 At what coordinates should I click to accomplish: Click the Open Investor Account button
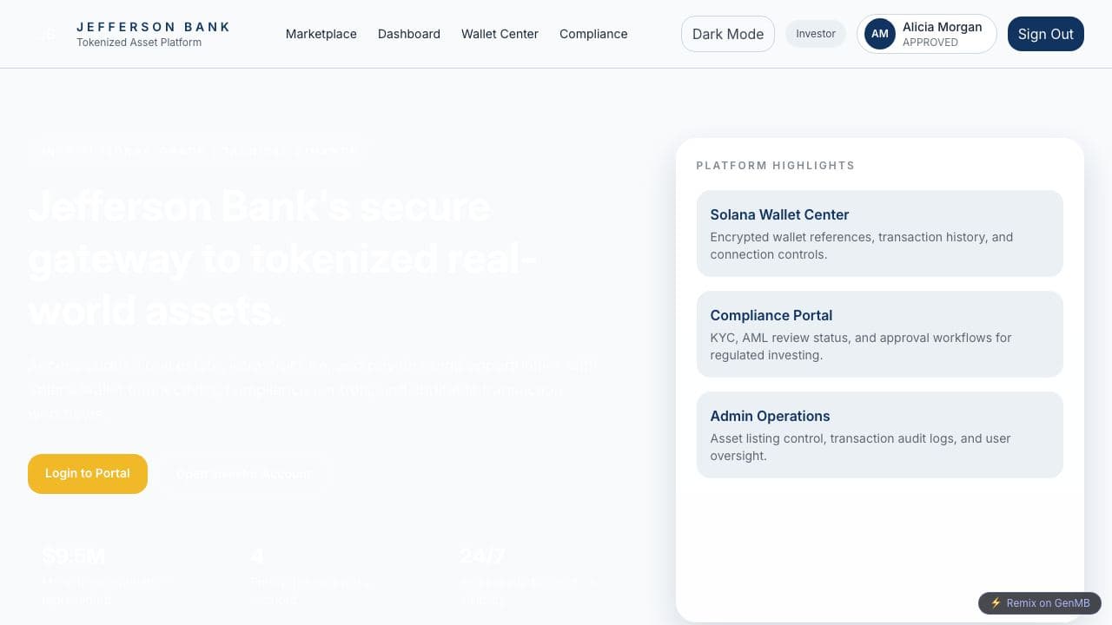[x=243, y=474]
